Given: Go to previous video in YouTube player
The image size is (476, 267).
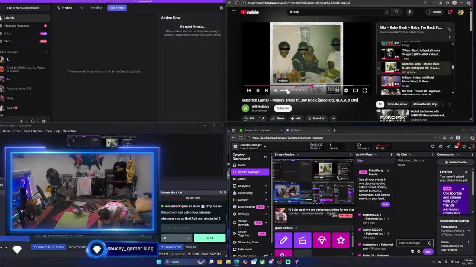Looking at the screenshot, I should pos(249,90).
